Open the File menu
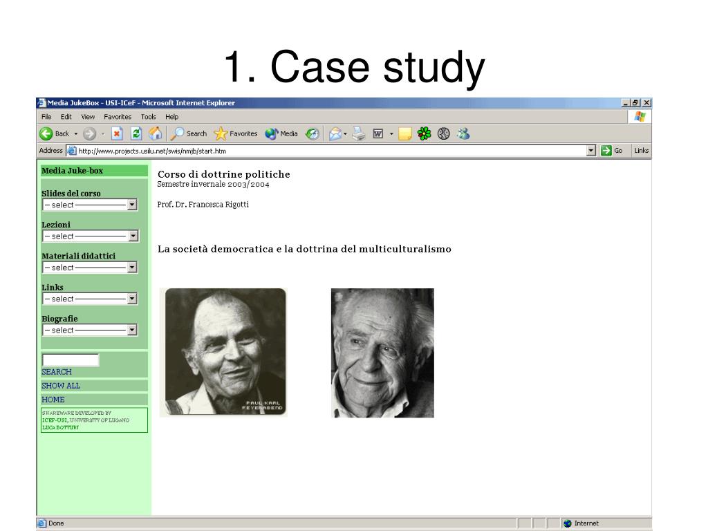Viewport: 708px width, 531px height. (x=46, y=116)
